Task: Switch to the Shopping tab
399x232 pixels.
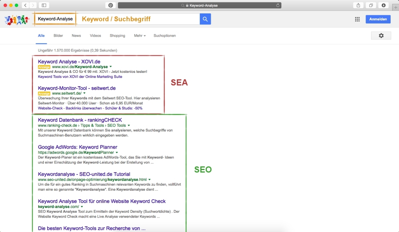Action: click(117, 36)
